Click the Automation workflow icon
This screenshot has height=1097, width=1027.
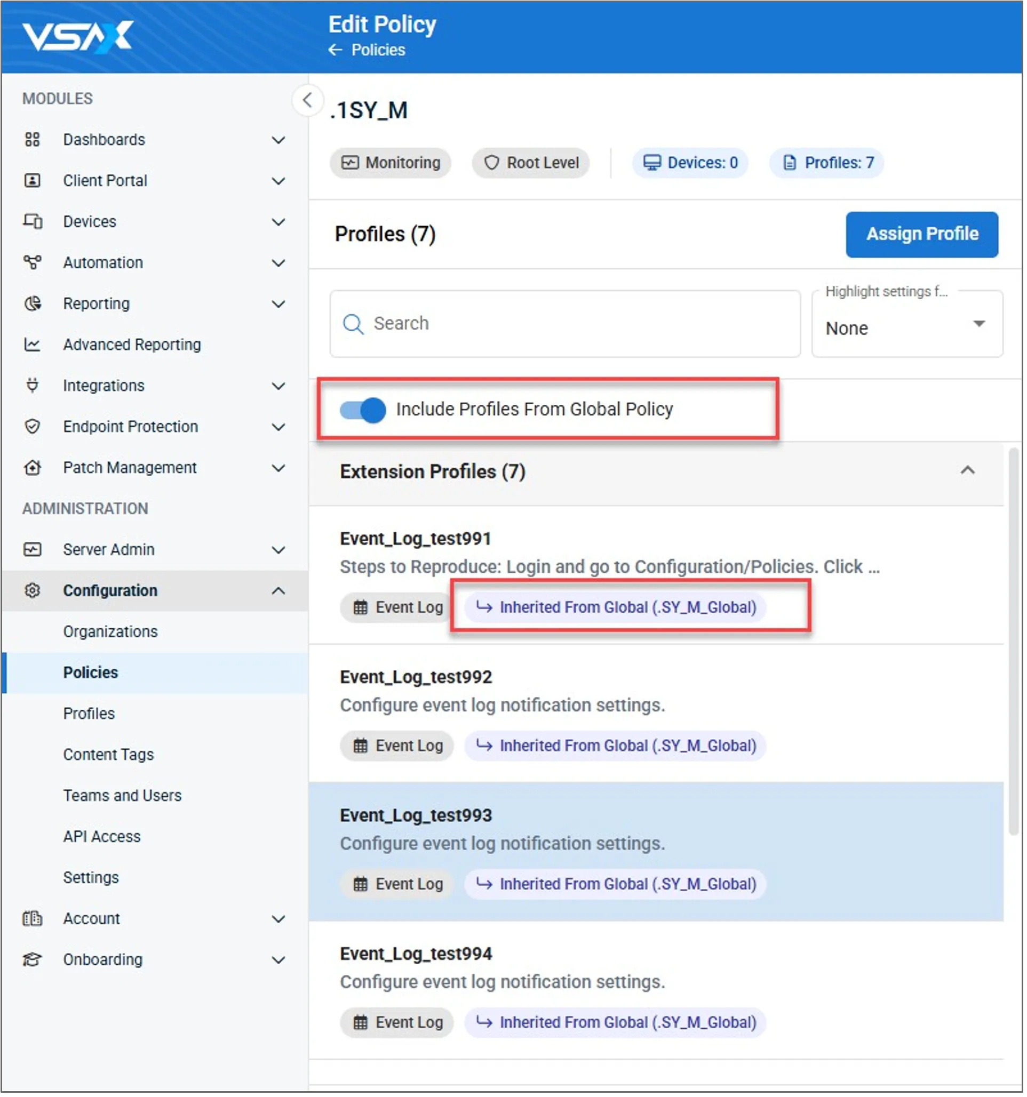tap(33, 262)
